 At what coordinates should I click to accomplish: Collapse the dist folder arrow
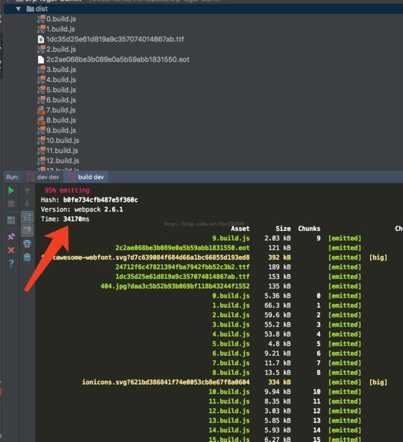click(x=19, y=9)
